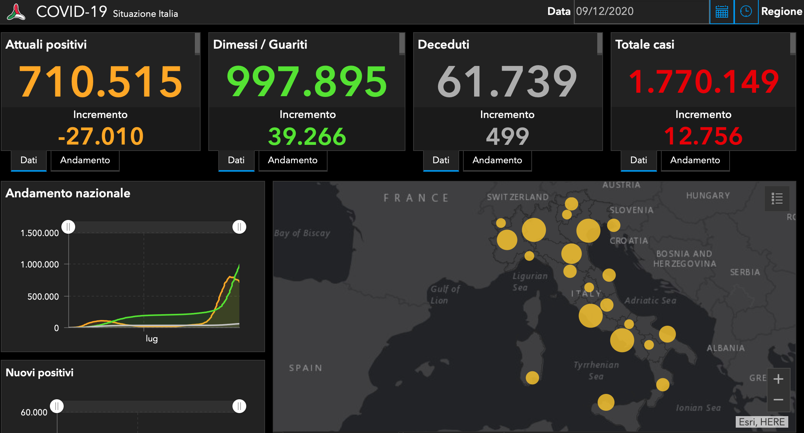The image size is (804, 433).
Task: Open Andamento tab under Attuali positivi
Action: coord(85,160)
